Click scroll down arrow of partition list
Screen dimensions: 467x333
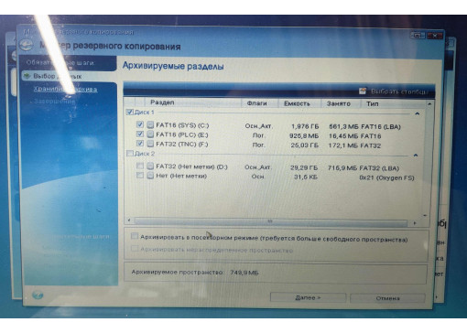tap(425, 215)
